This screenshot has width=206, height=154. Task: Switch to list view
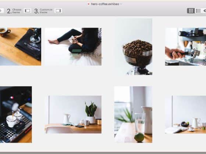(x=198, y=11)
